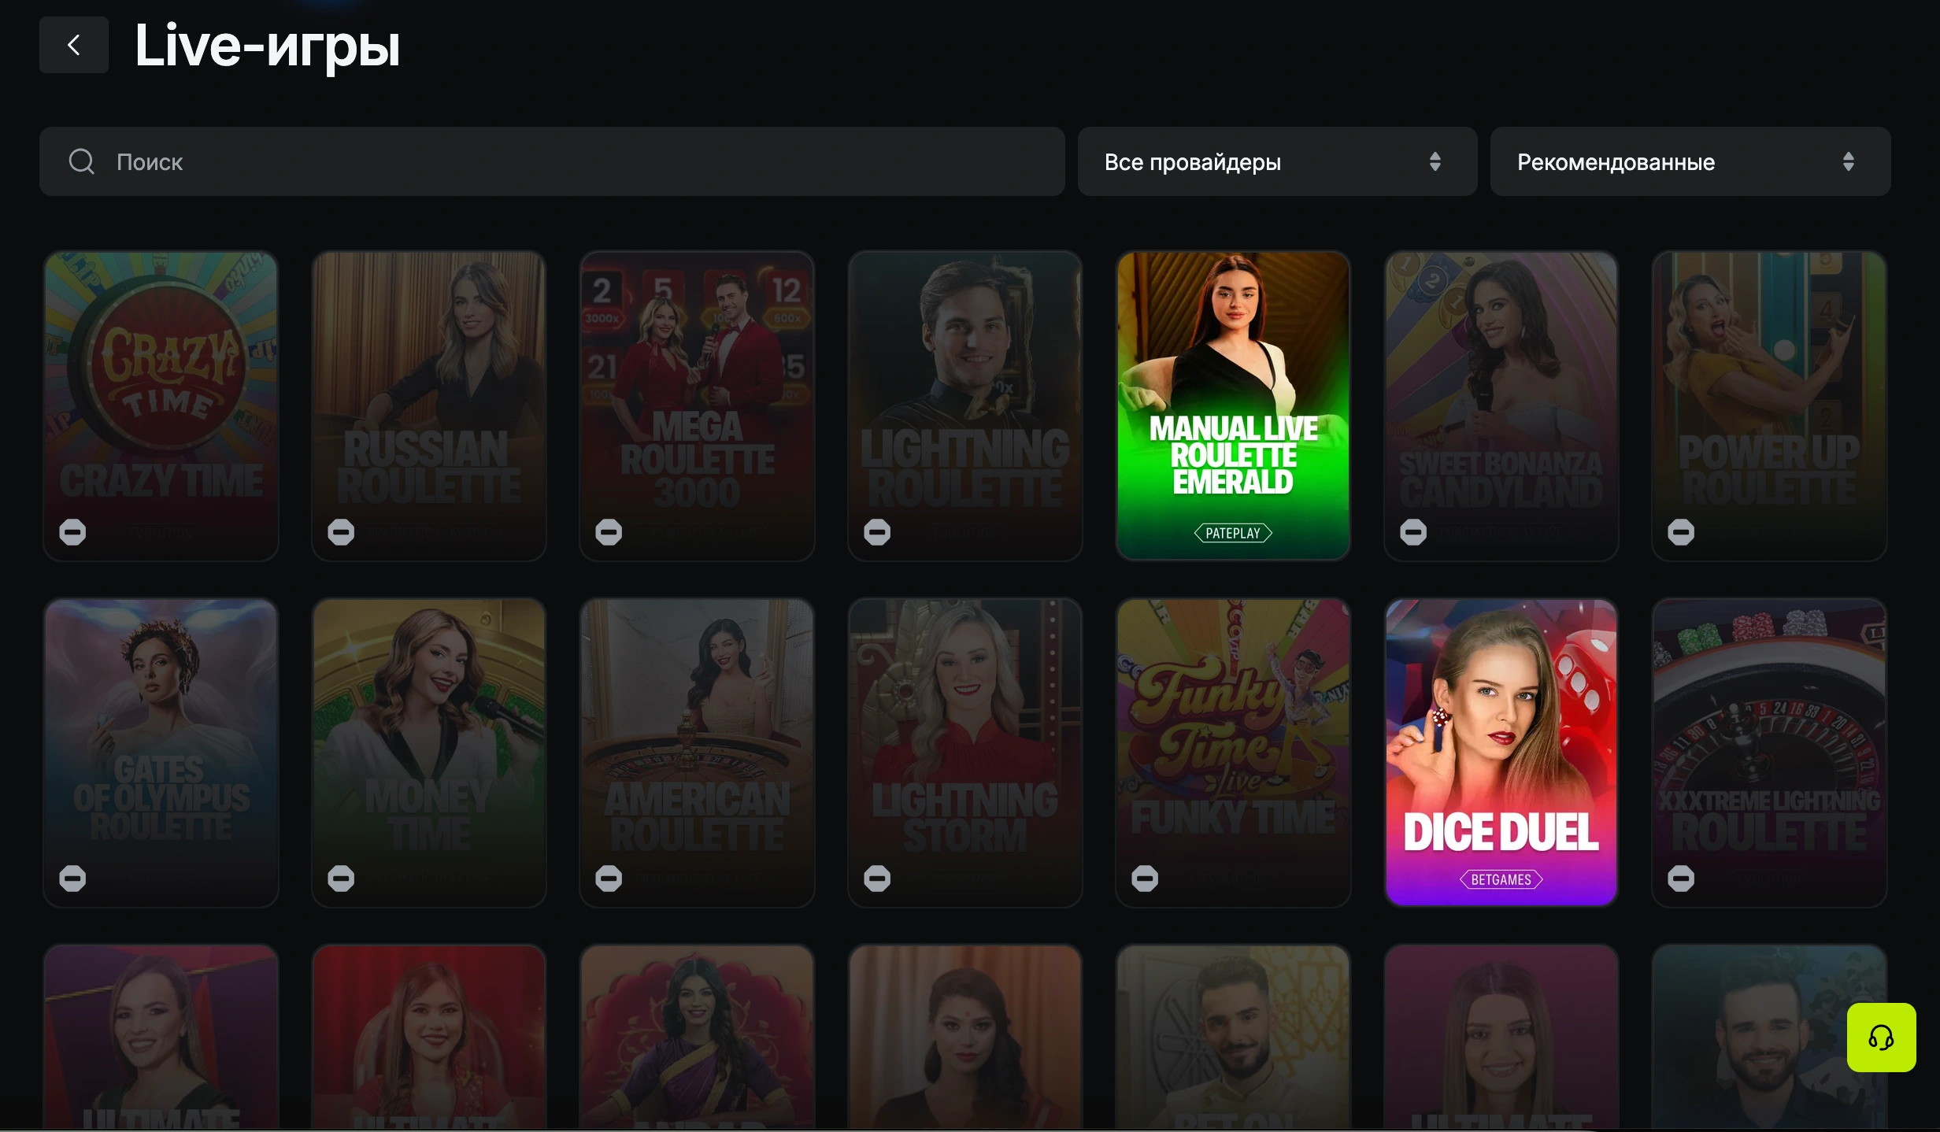
Task: Click the blocked icon on Money Time
Action: click(x=341, y=879)
